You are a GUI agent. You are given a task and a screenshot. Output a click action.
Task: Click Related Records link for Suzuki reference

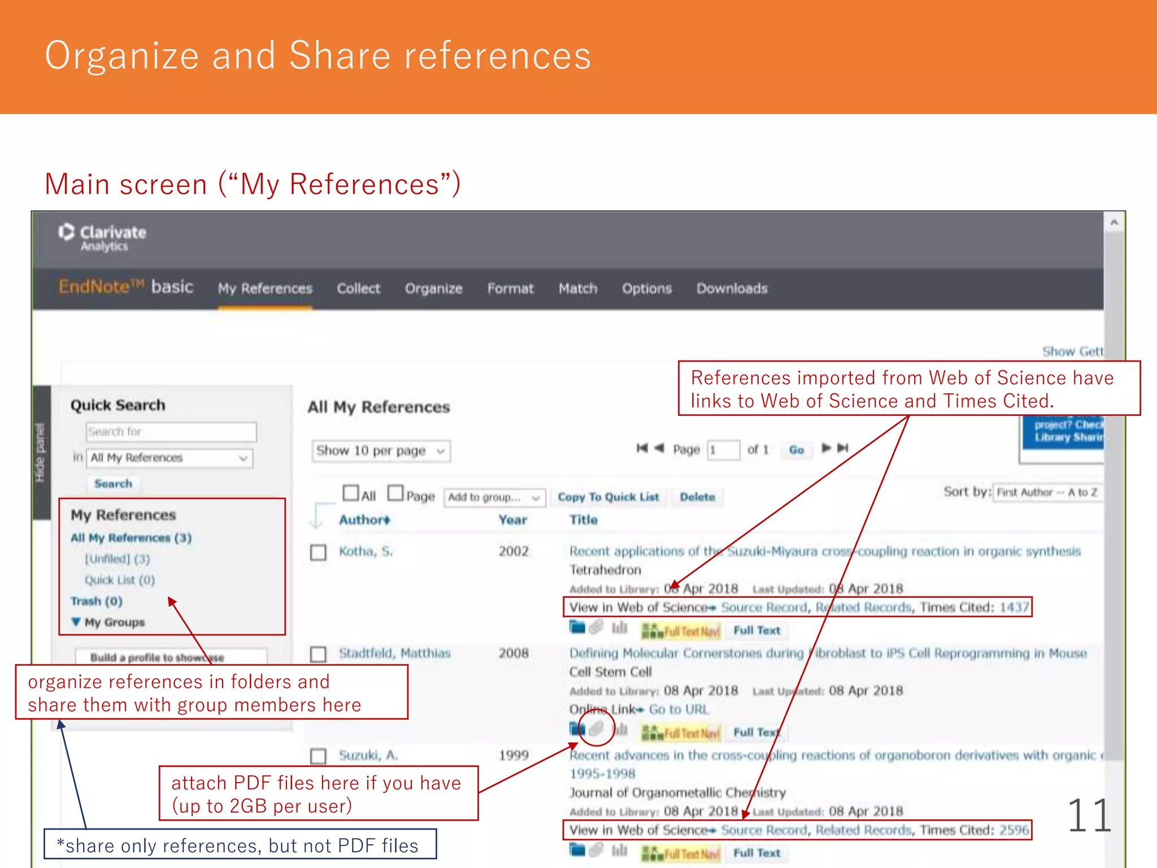864,830
